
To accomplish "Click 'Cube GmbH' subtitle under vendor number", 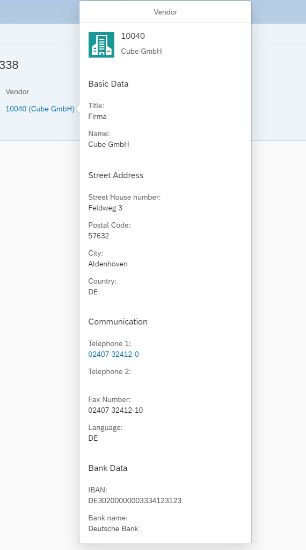I will coord(141,51).
